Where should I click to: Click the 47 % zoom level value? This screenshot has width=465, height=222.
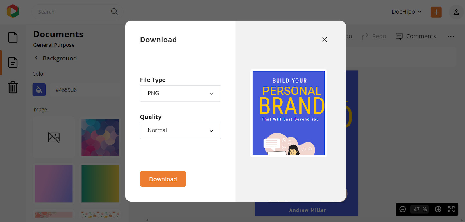[420, 209]
